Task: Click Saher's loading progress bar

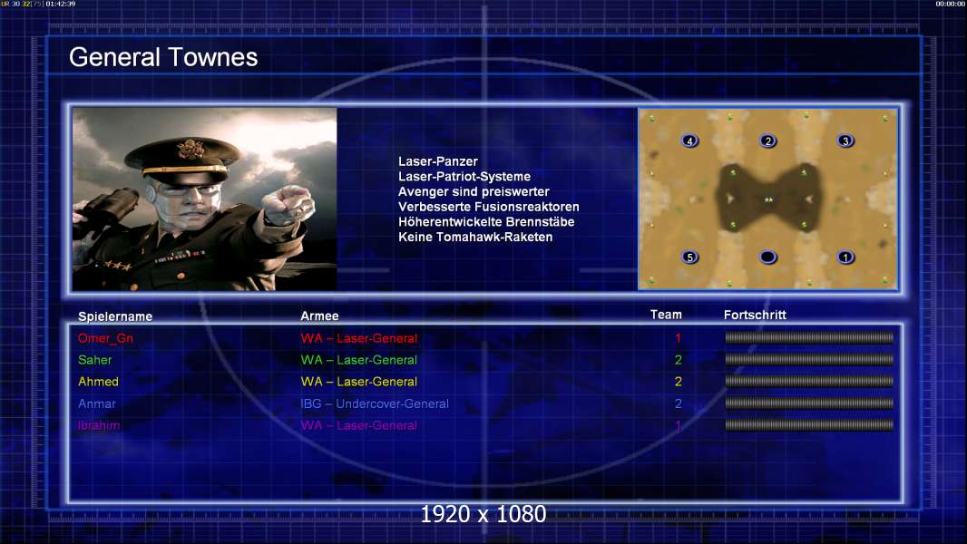Action: [809, 359]
